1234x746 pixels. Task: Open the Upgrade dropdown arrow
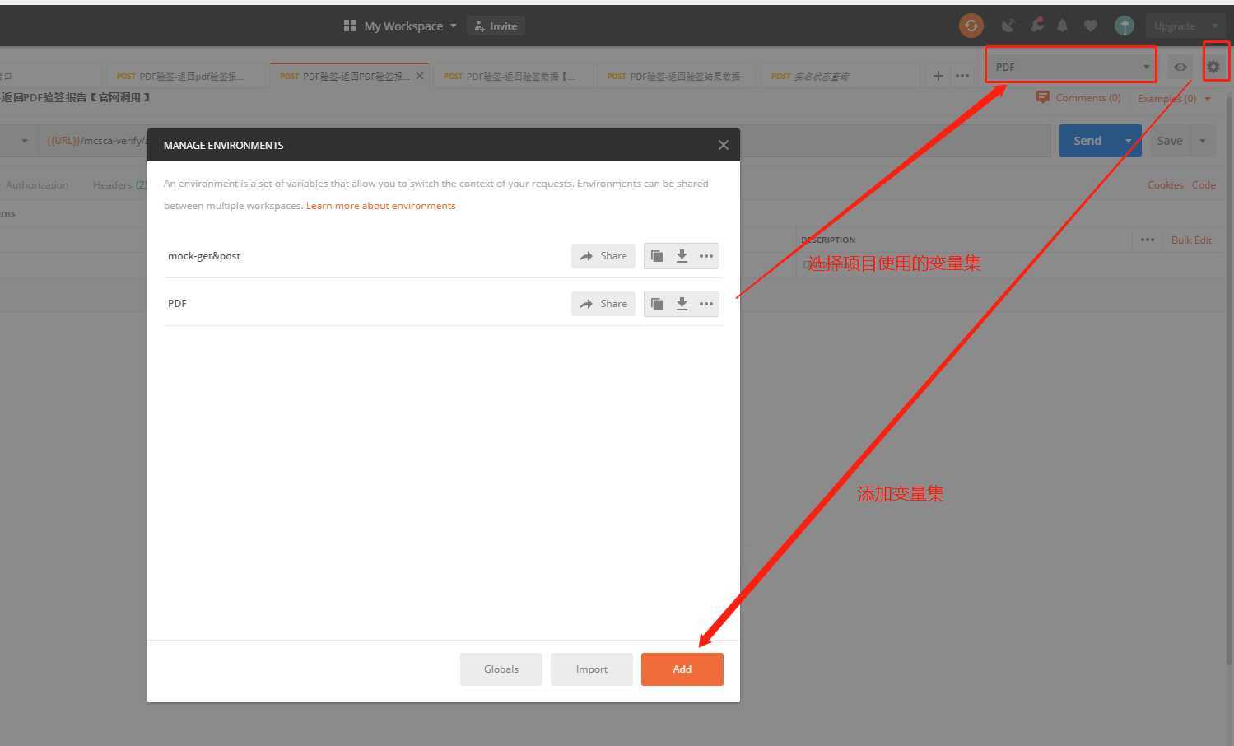click(1214, 26)
